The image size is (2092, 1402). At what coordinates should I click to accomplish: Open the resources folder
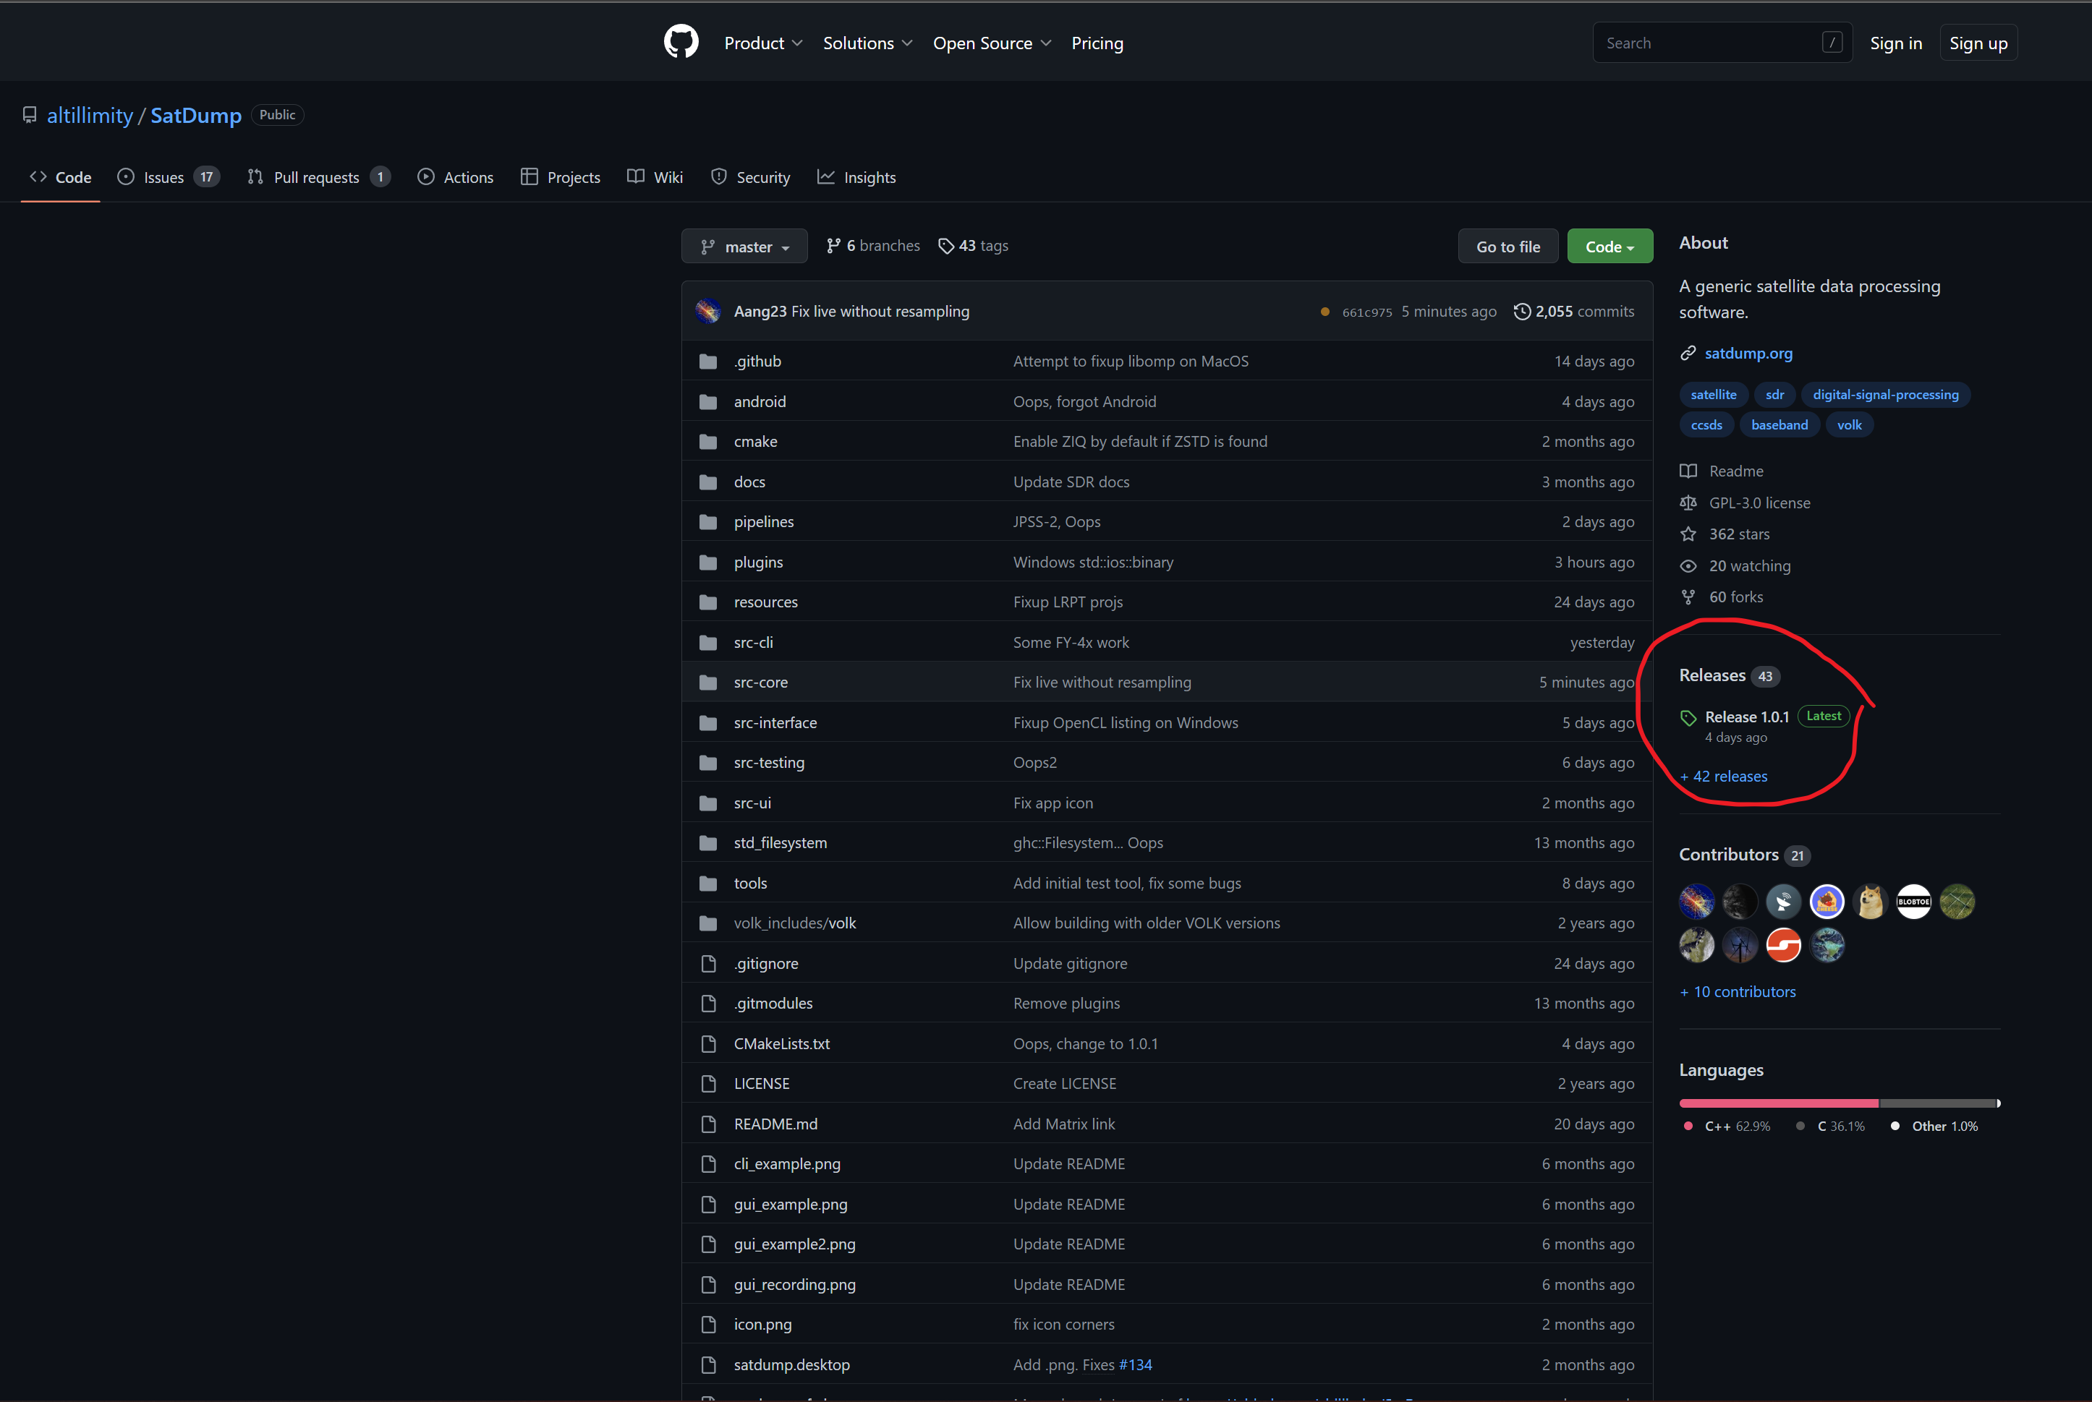[765, 602]
